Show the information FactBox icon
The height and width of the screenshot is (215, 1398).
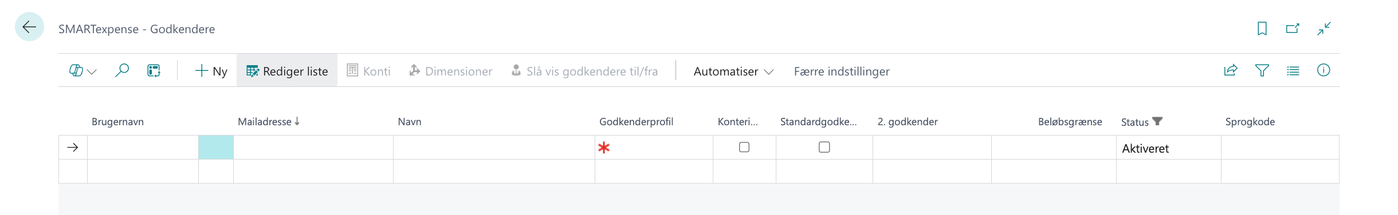tap(1324, 70)
